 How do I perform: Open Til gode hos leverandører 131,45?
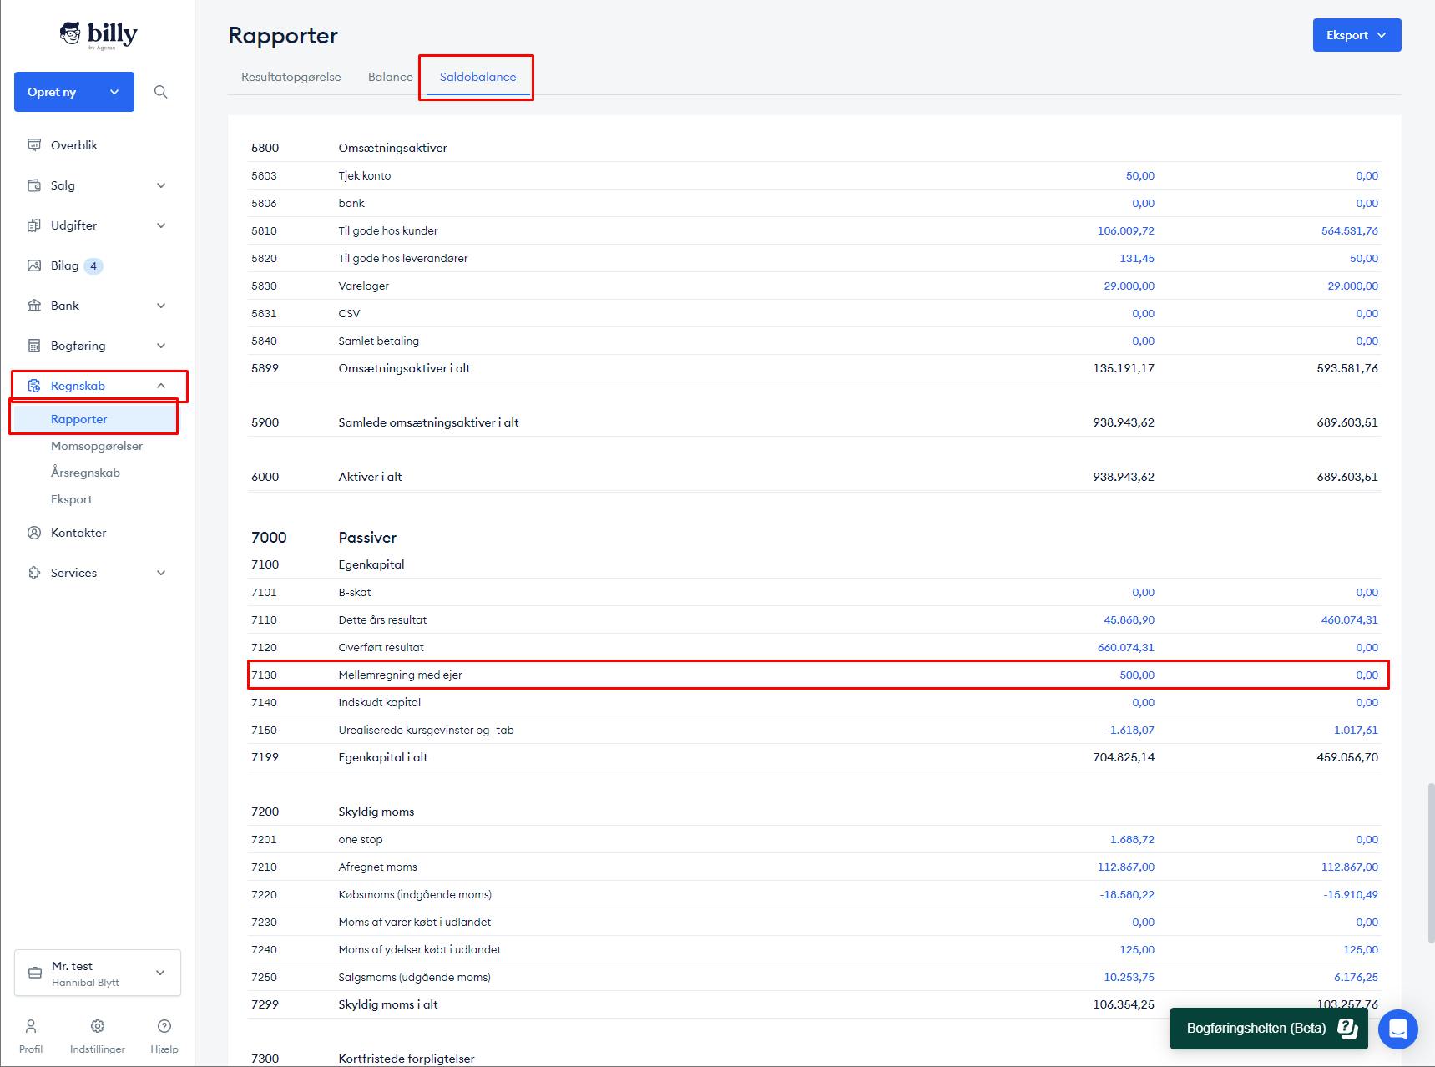pos(1137,258)
